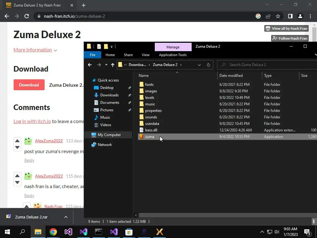This screenshot has height=238, width=317.
Task: Select My Computer in navigation pane
Action: click(109, 135)
